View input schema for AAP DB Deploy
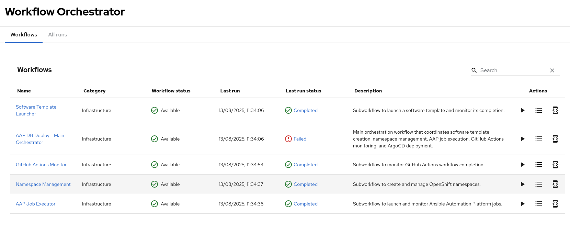Screen dimensions: 570x234 coord(555,139)
